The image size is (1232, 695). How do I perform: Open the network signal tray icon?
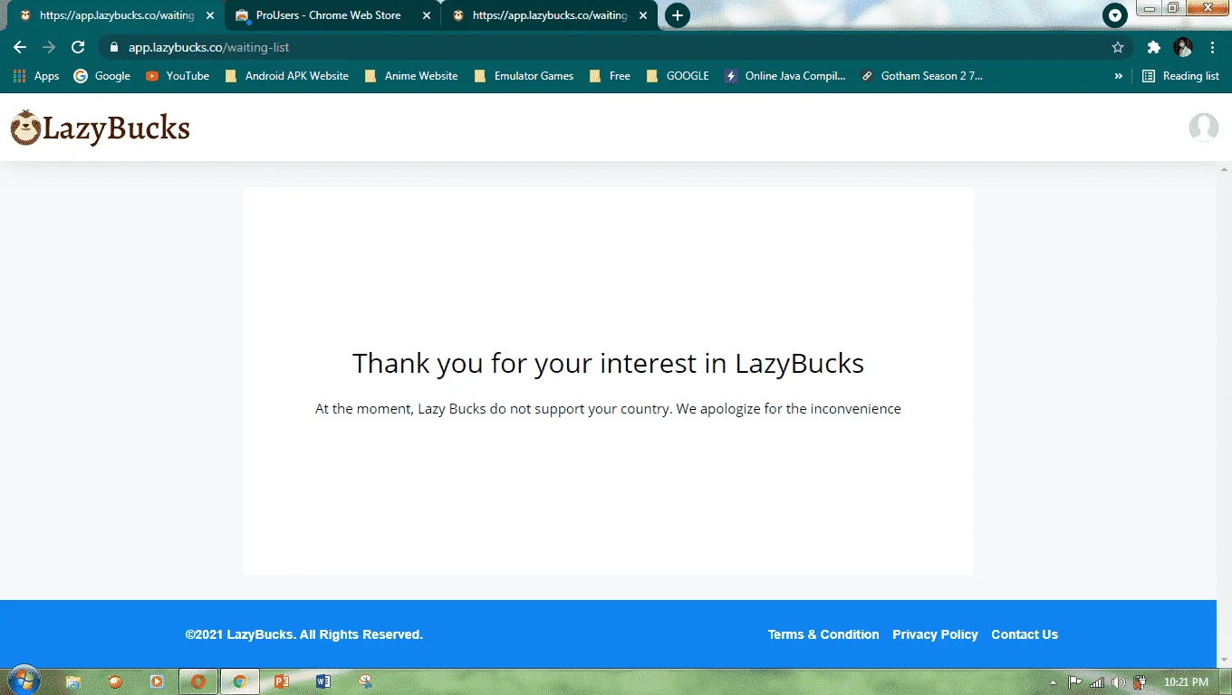point(1097,682)
